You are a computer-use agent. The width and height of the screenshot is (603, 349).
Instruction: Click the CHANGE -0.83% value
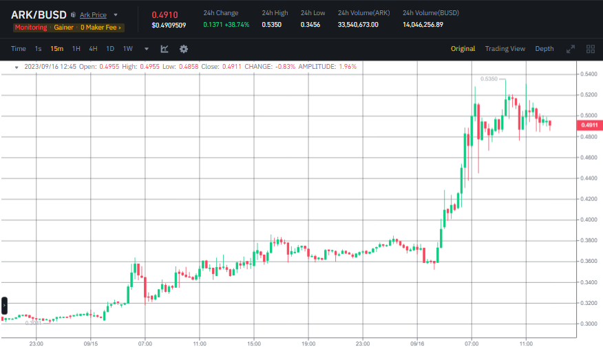click(x=286, y=67)
